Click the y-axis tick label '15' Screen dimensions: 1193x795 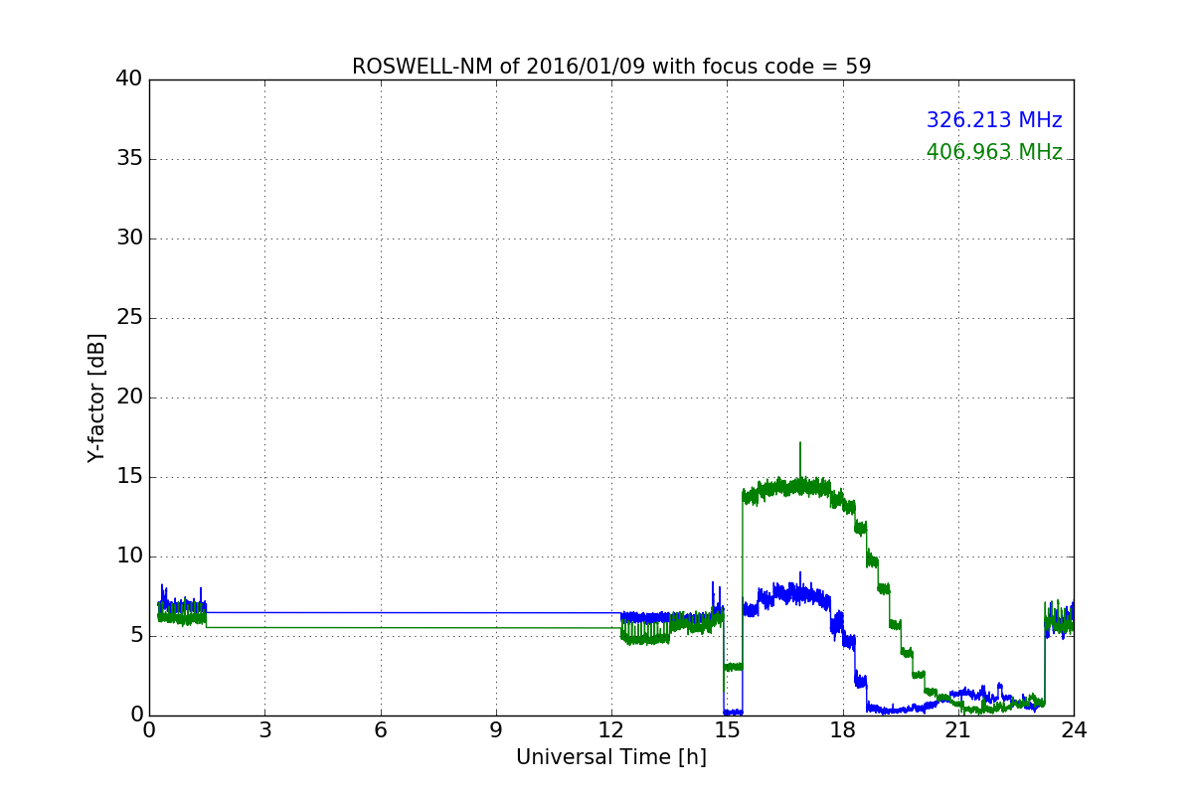[x=129, y=477]
